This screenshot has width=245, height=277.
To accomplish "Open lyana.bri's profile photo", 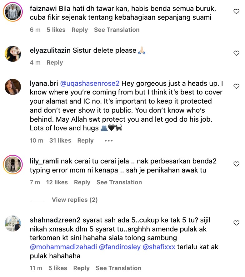I will tap(13, 87).
